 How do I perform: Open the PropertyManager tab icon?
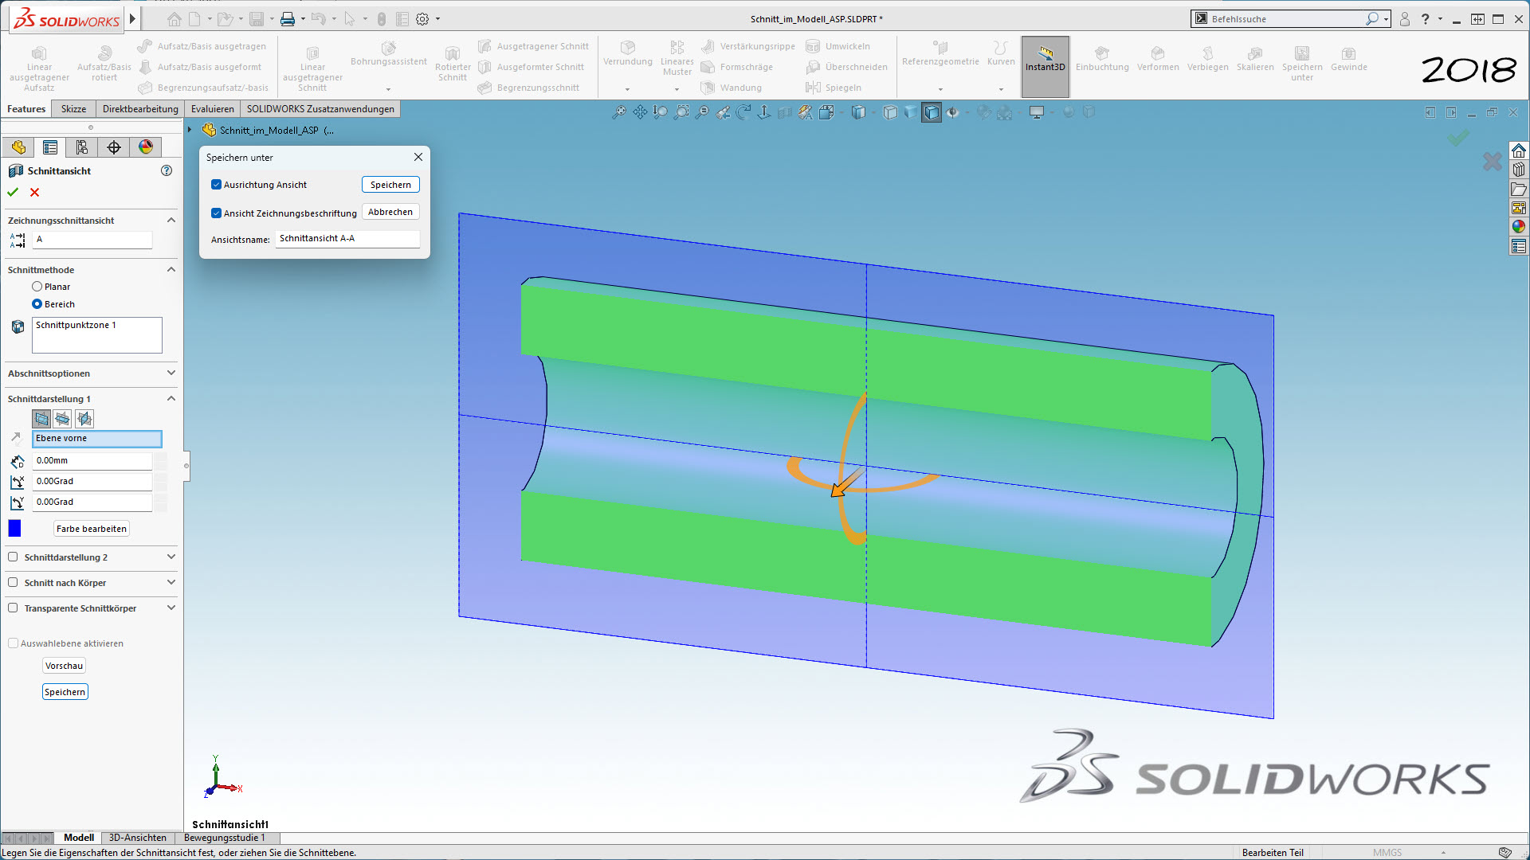[50, 147]
